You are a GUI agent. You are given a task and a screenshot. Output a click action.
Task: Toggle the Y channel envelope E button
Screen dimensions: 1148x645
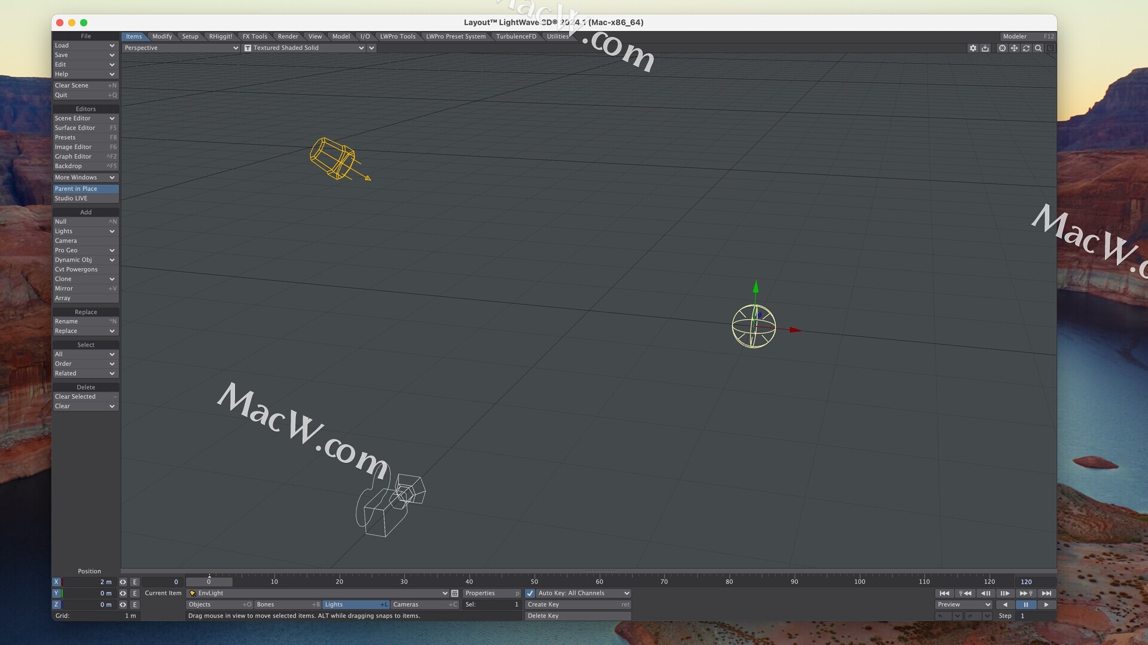pos(135,593)
